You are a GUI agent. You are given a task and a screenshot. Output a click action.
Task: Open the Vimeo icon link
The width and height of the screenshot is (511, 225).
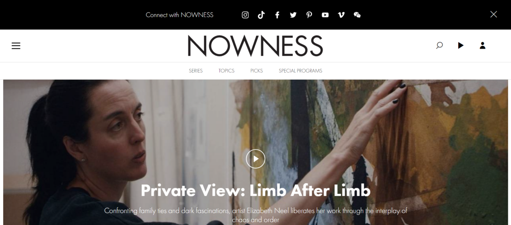click(x=341, y=15)
